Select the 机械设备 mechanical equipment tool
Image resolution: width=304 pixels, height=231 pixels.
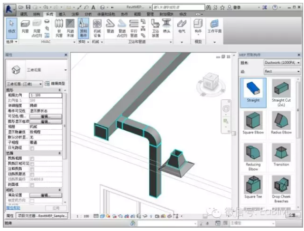coord(97,28)
